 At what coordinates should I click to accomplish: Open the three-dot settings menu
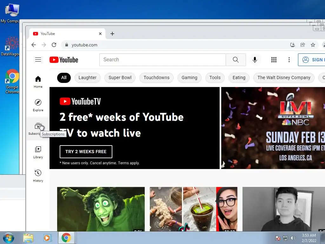click(x=289, y=60)
